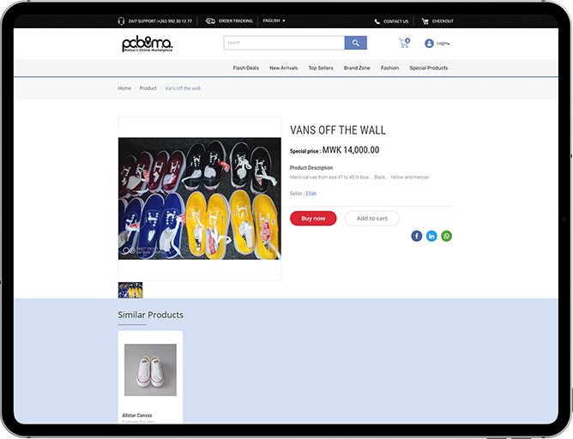Click the phone icon beside Contact Us
The width and height of the screenshot is (573, 439).
(x=377, y=21)
